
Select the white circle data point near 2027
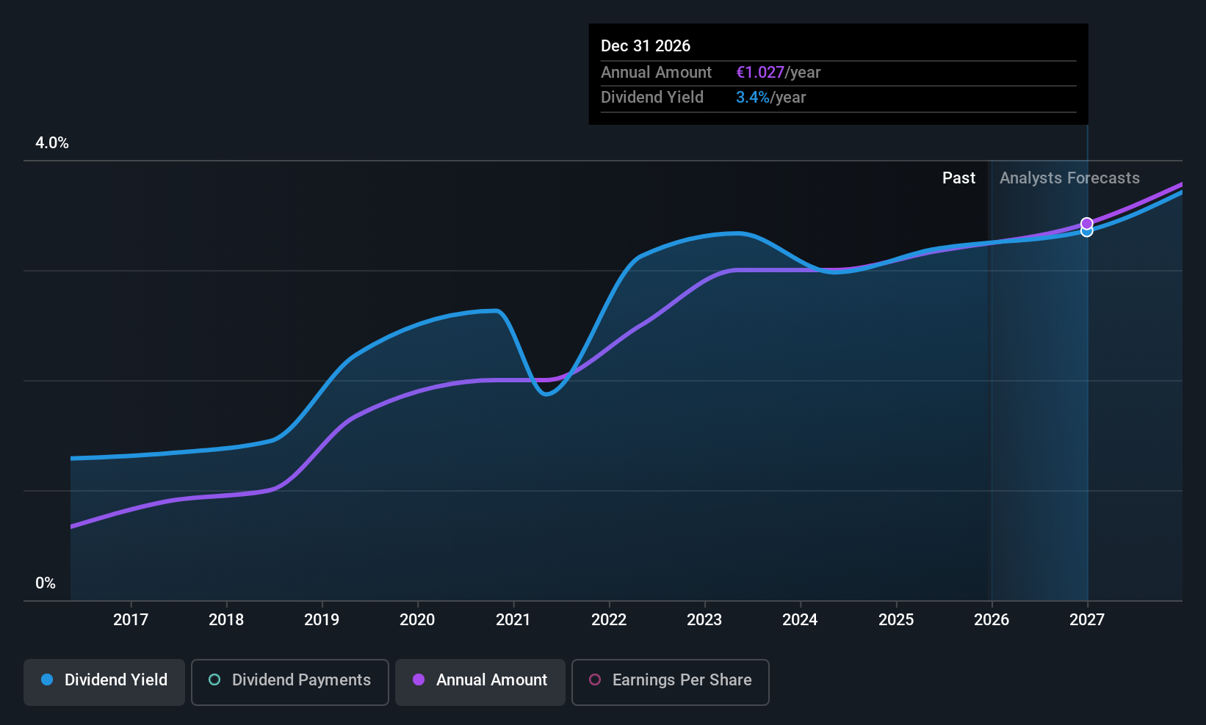(x=1086, y=230)
